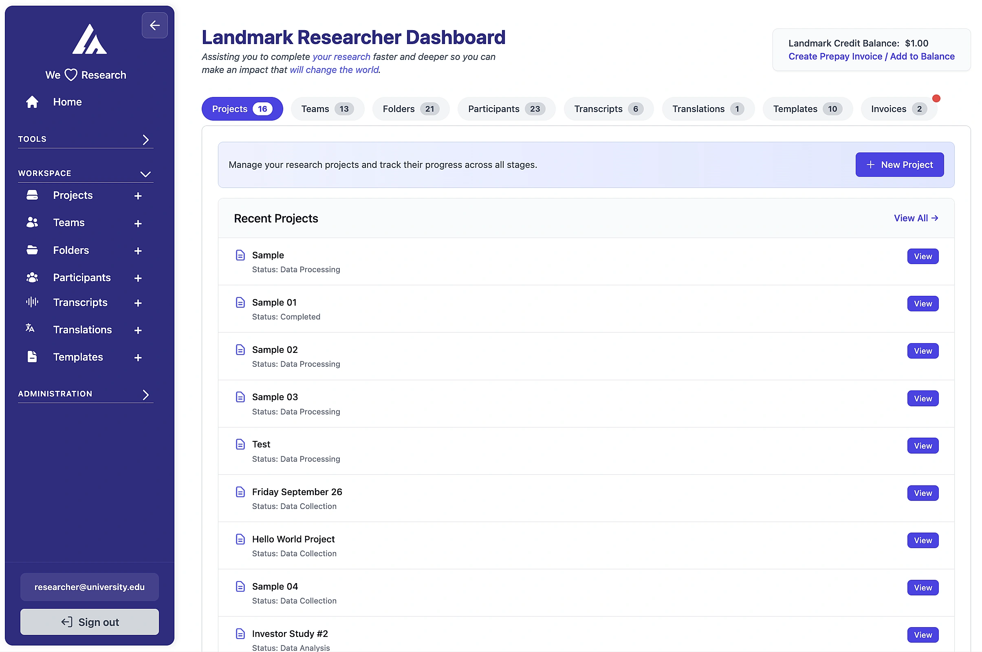Image resolution: width=982 pixels, height=652 pixels.
Task: Add a new team via plus icon
Action: [138, 223]
